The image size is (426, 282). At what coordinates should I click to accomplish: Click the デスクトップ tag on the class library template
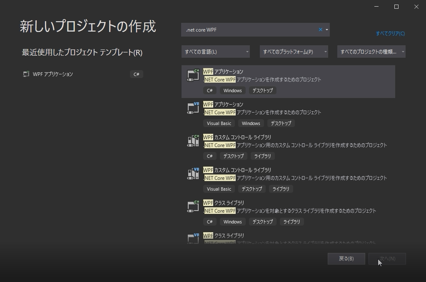pos(262,221)
